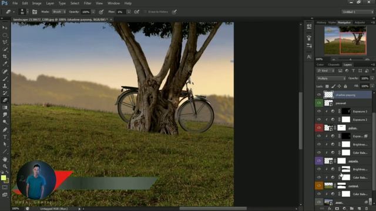This screenshot has height=211, width=376.
Task: Select the Path Selection tool
Action: click(5, 144)
